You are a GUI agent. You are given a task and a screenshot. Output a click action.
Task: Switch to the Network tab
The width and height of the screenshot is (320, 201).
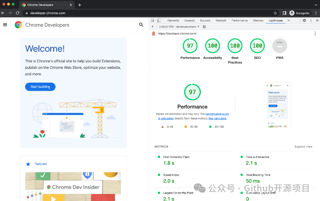point(221,20)
